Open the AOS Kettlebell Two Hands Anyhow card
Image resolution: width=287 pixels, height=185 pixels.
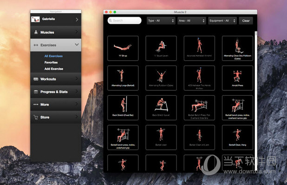coord(199,78)
